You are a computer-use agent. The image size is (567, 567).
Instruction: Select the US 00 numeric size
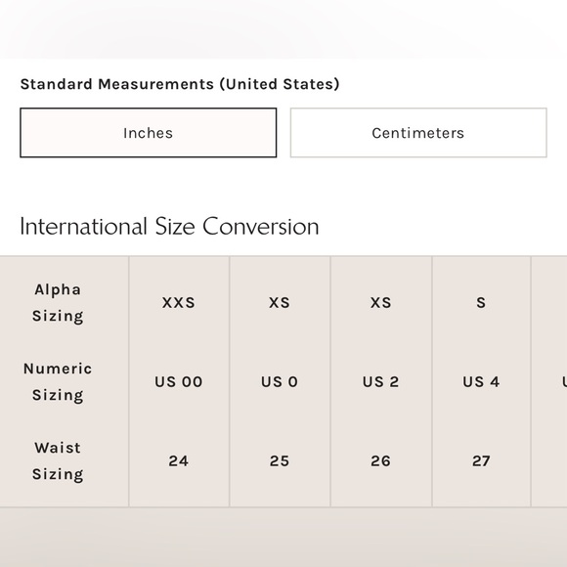pyautogui.click(x=179, y=382)
